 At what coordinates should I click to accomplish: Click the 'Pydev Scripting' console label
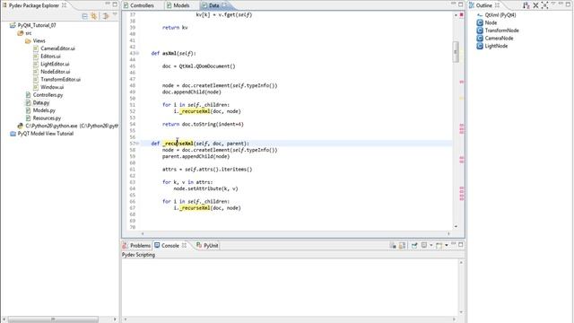tap(138, 255)
